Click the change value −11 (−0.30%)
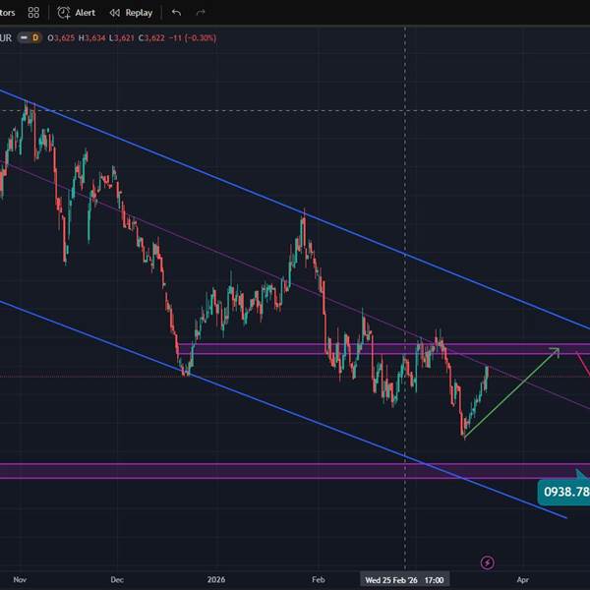Image resolution: width=590 pixels, height=590 pixels. point(193,38)
